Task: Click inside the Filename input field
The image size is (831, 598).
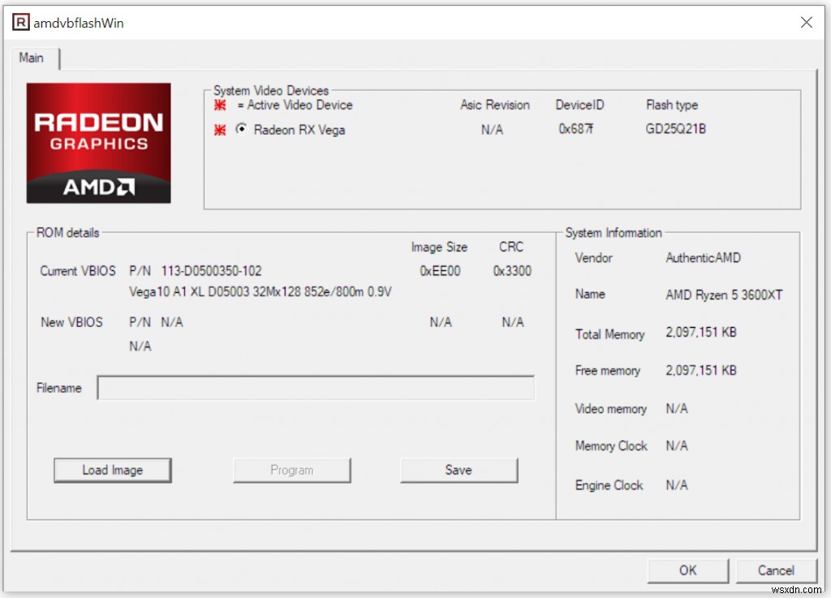Action: [x=315, y=387]
